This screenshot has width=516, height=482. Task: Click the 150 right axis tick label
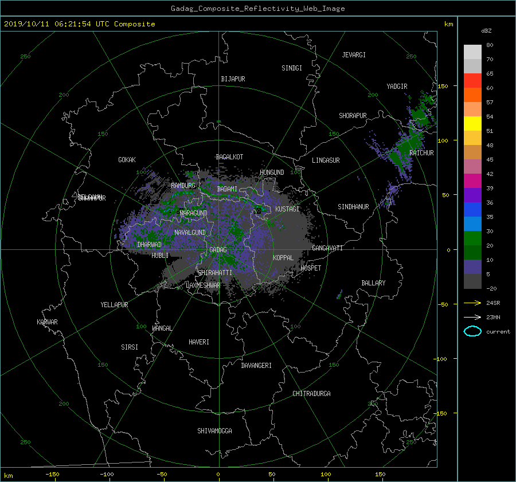pos(443,86)
